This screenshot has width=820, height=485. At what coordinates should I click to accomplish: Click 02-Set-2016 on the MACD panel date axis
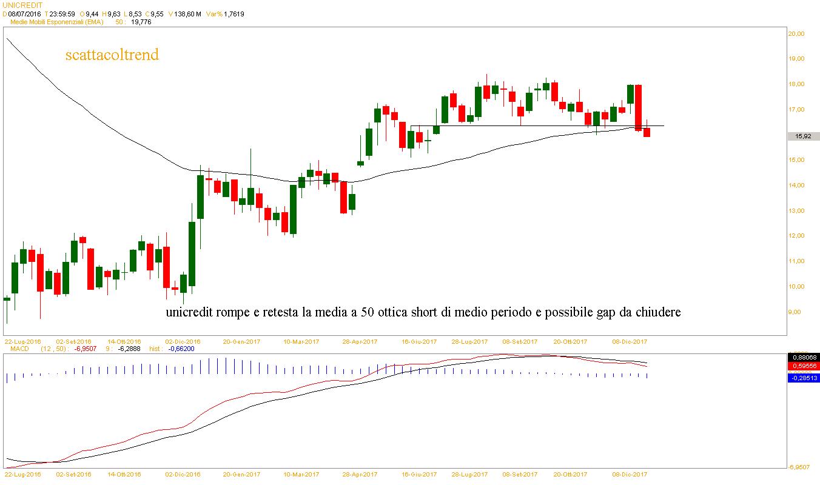[73, 474]
